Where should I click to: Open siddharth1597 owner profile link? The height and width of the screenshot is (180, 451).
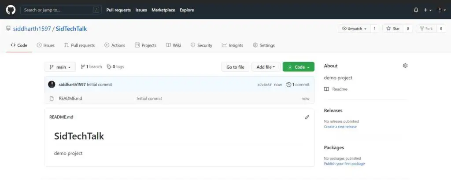click(x=32, y=29)
